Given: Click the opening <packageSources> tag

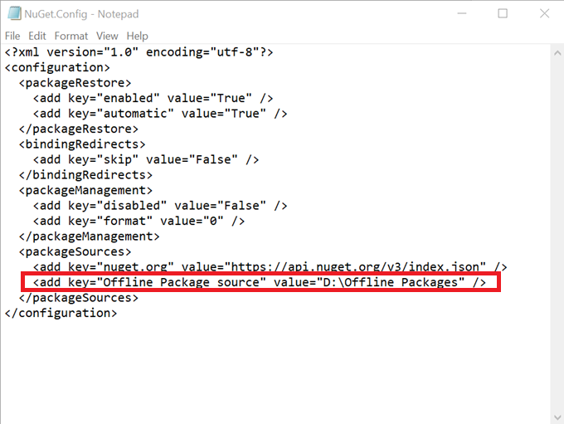Looking at the screenshot, I should click(75, 252).
